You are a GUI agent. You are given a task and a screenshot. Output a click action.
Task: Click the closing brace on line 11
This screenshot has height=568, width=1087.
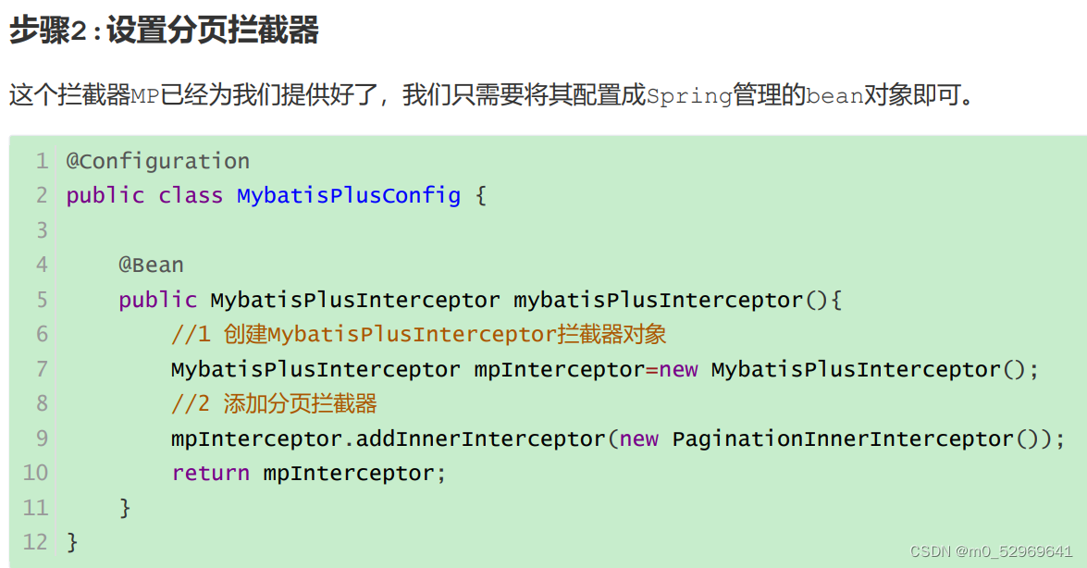[125, 508]
